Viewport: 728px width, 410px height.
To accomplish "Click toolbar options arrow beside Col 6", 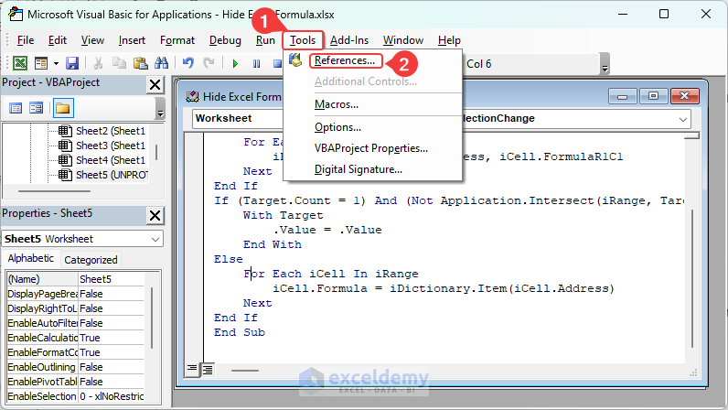I will coord(605,64).
